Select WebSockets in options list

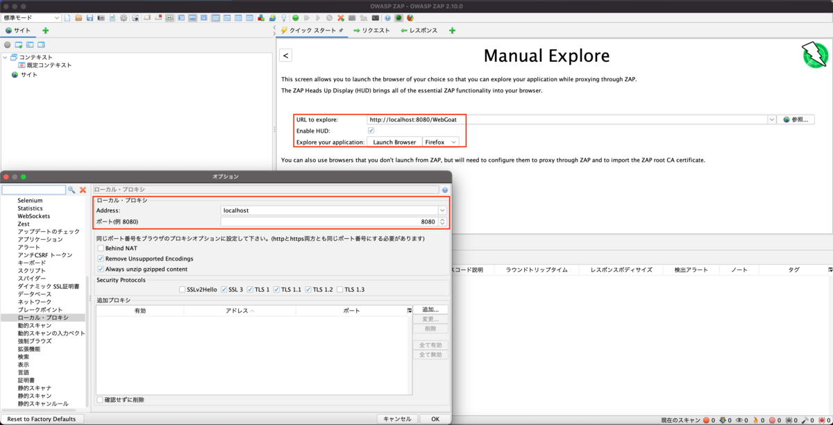[34, 216]
